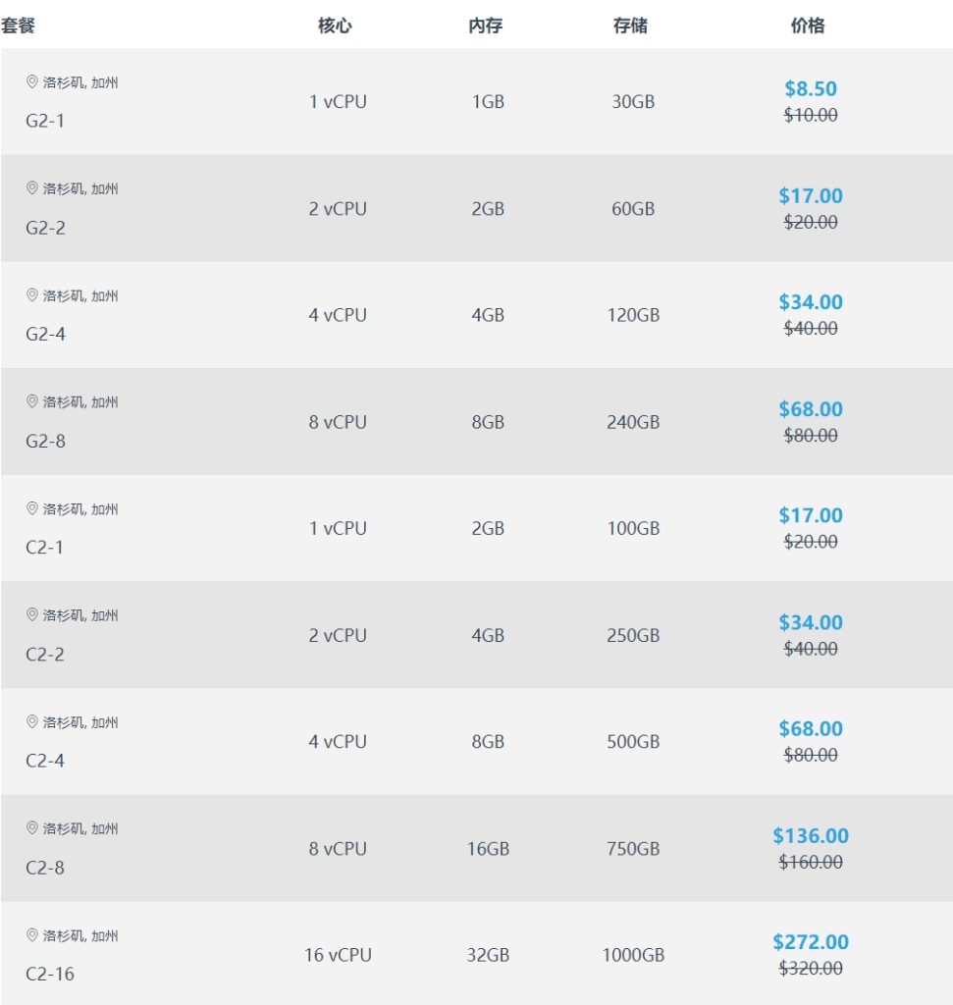The width and height of the screenshot is (953, 1005).
Task: Open the C2-16 plan name
Action: (50, 974)
